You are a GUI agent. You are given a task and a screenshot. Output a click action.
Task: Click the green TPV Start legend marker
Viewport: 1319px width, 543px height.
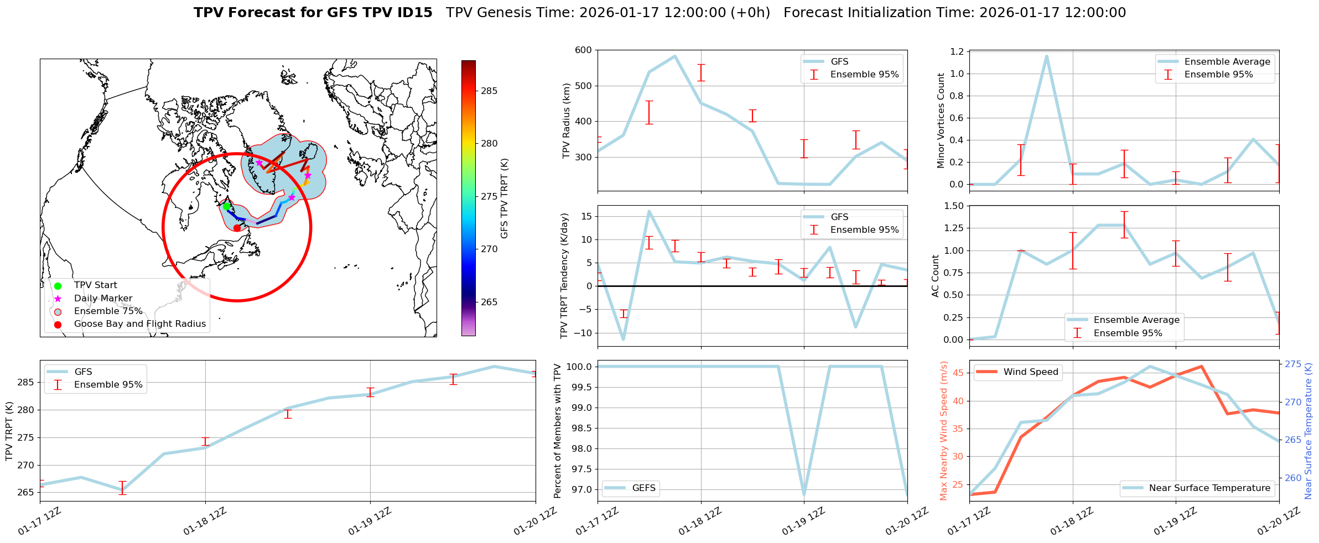58,286
